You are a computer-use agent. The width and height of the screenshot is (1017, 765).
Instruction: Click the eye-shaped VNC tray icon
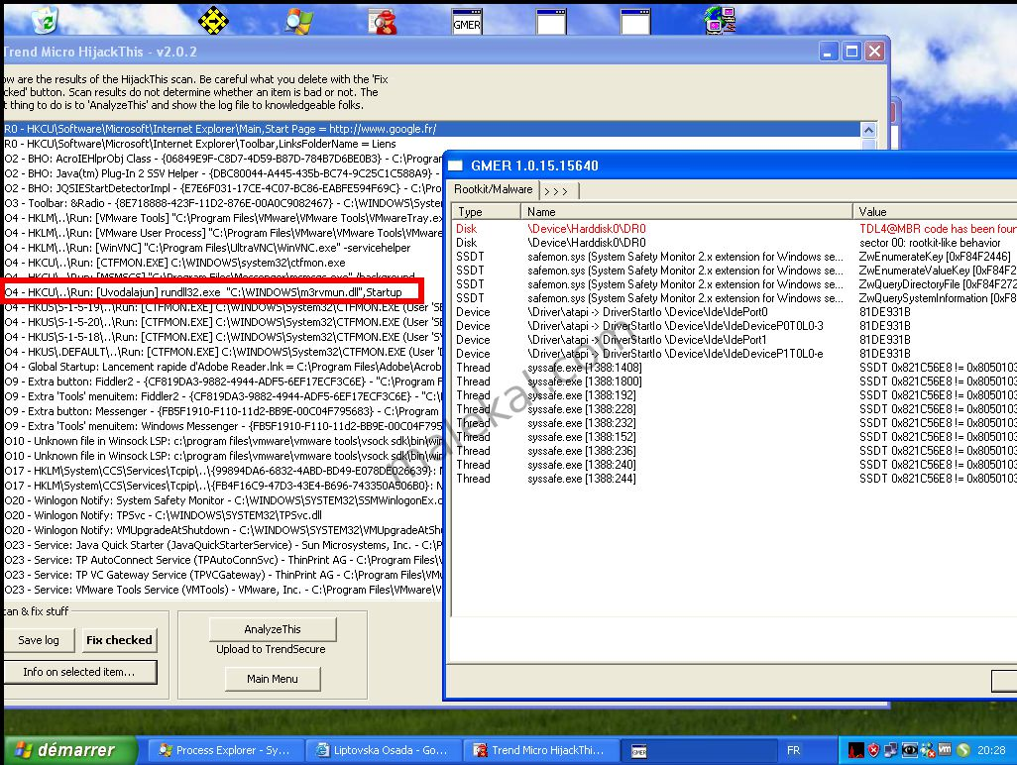click(x=909, y=750)
